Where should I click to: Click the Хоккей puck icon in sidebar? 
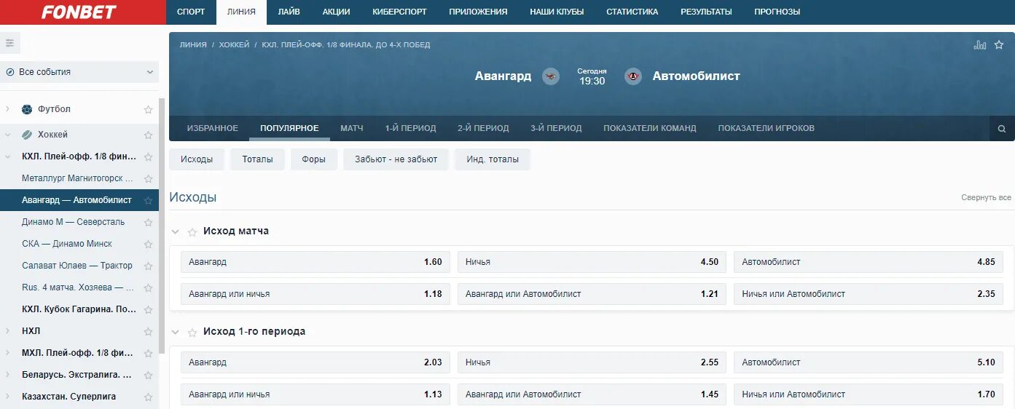click(27, 135)
